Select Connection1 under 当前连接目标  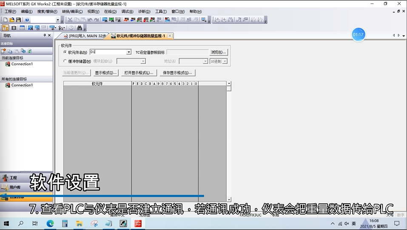22,64
